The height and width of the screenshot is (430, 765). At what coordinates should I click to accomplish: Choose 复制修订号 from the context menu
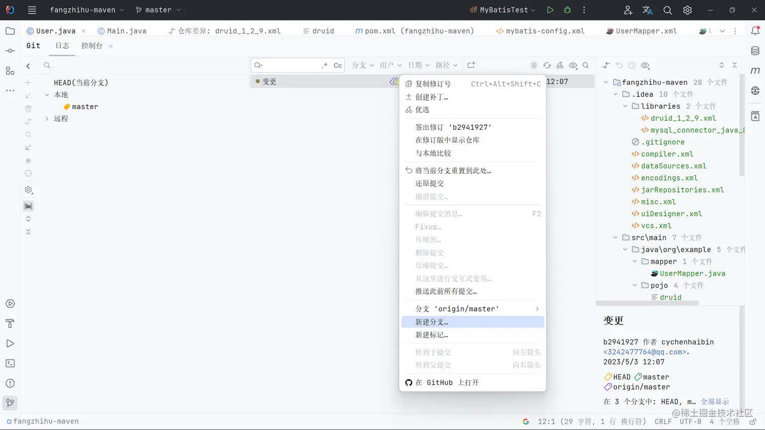click(473, 84)
